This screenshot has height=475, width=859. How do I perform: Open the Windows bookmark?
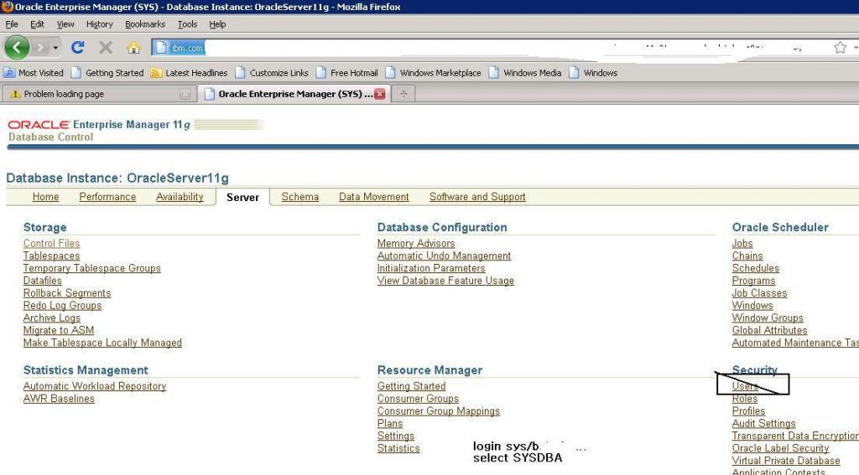593,73
